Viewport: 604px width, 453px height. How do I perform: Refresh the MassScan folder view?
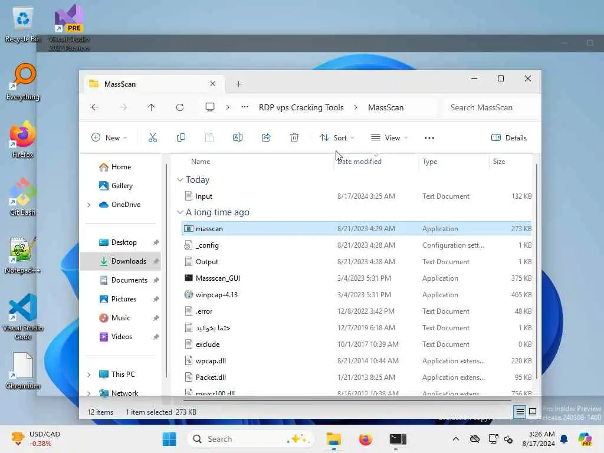click(179, 107)
